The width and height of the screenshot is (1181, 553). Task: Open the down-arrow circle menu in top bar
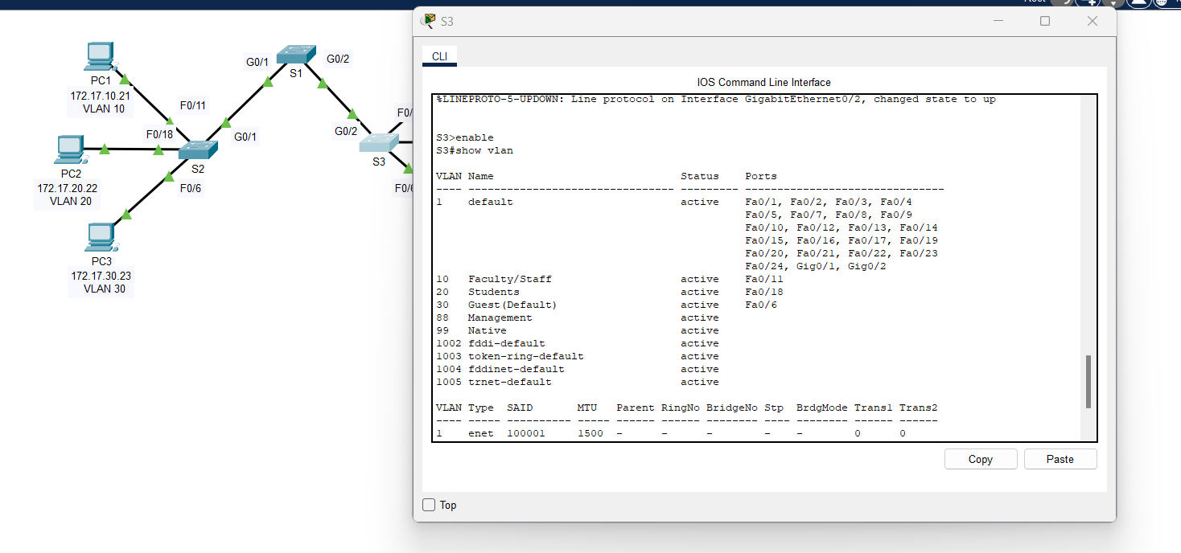pyautogui.click(x=1113, y=3)
